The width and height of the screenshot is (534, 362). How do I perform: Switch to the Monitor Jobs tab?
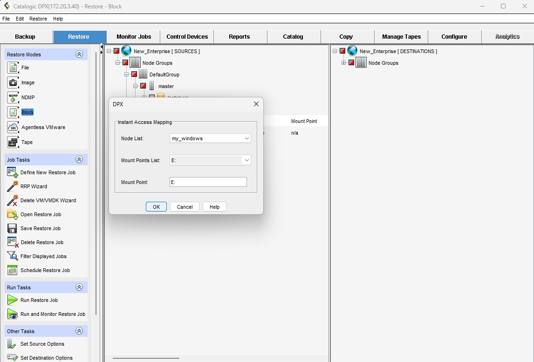(133, 37)
